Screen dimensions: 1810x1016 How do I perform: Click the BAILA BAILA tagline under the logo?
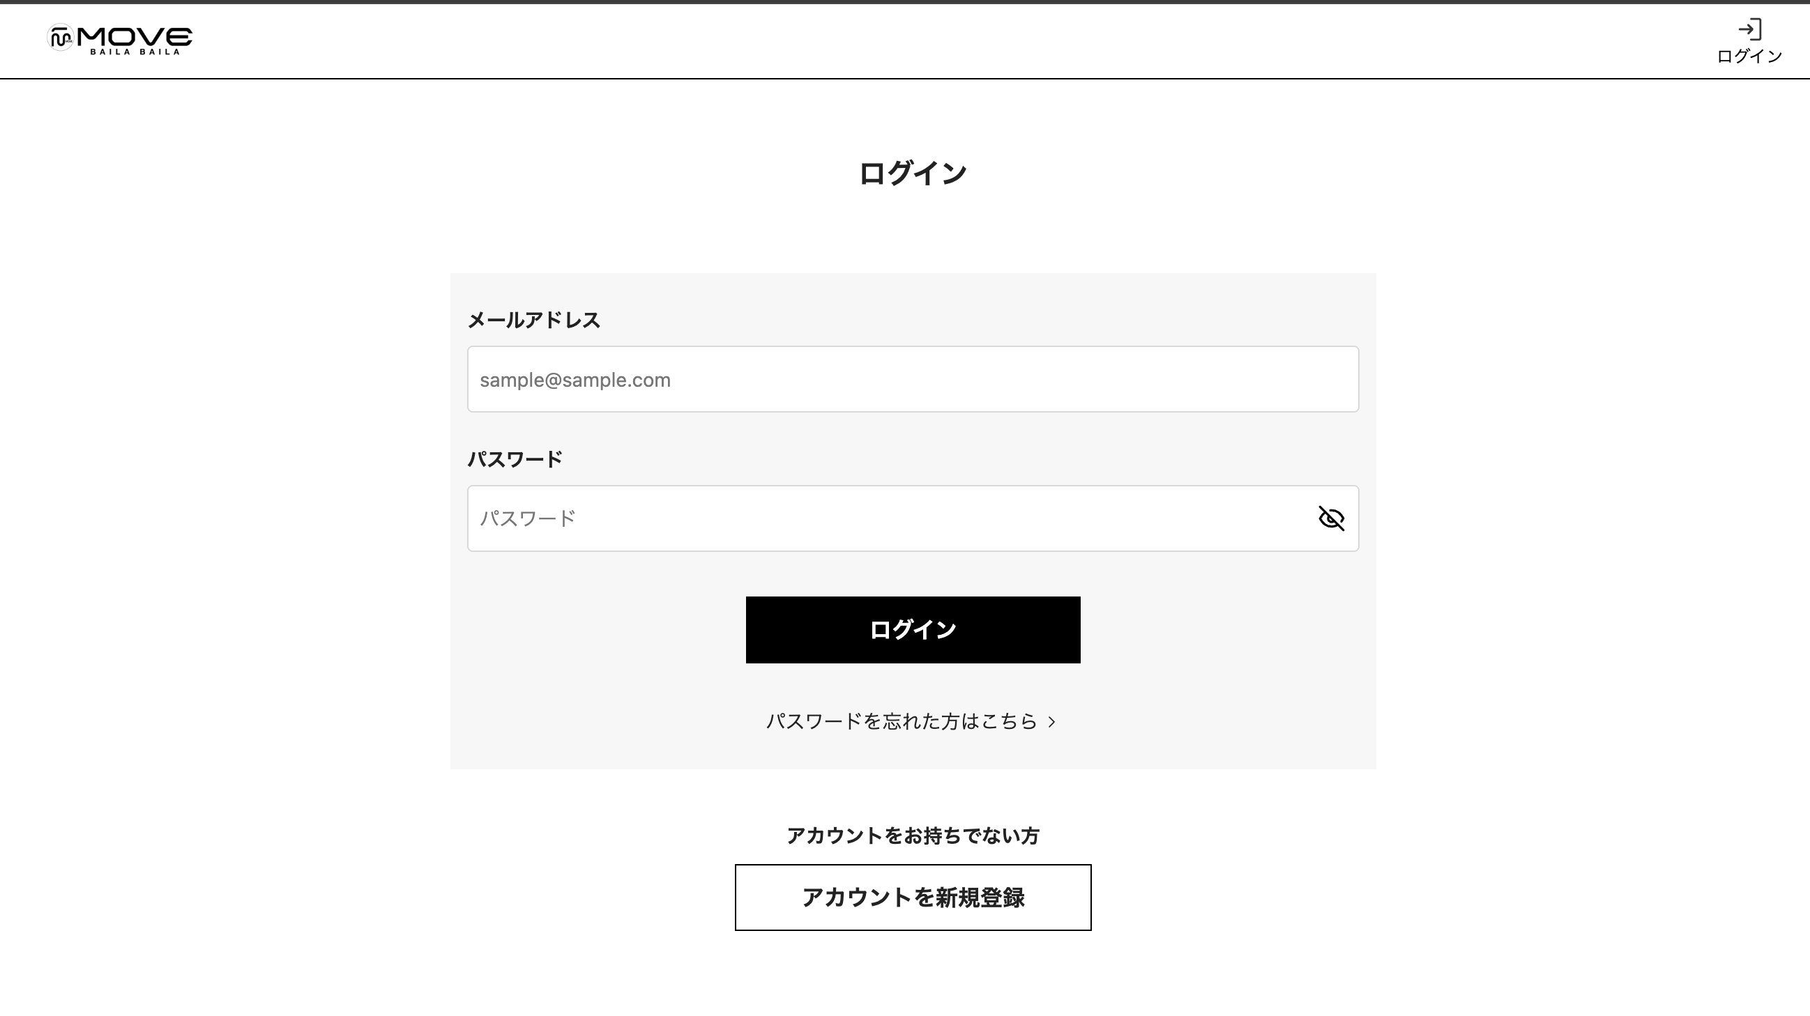click(135, 52)
